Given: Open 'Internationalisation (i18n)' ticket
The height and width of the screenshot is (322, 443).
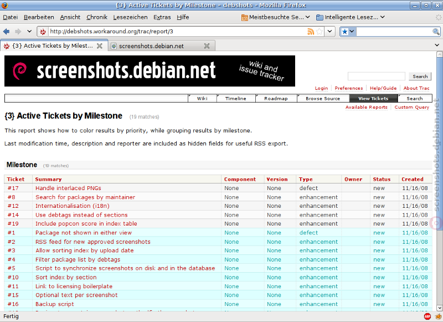Looking at the screenshot, I should click(x=73, y=206).
